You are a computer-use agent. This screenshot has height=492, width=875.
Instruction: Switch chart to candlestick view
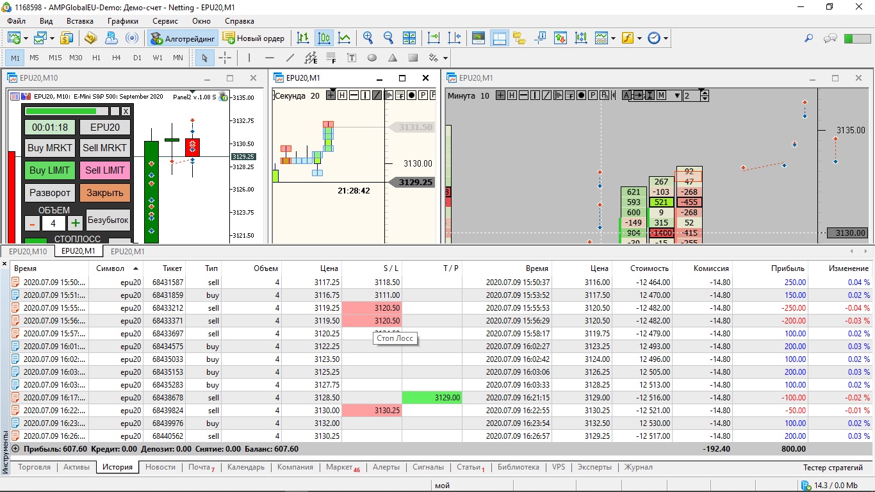pos(324,38)
